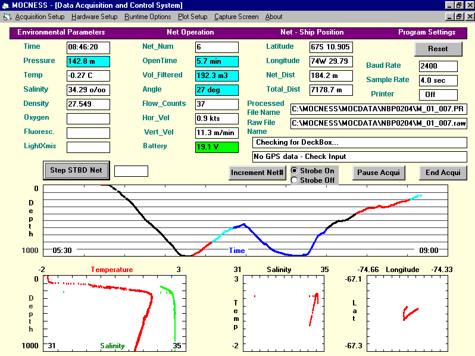Click the green Battery voltage indicator
This screenshot has height=356, width=475.
click(x=217, y=147)
